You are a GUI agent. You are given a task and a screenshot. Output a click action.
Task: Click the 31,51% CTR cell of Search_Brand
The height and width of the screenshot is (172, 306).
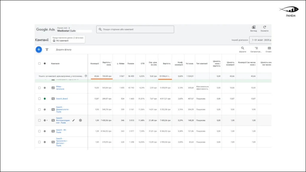coord(141,99)
